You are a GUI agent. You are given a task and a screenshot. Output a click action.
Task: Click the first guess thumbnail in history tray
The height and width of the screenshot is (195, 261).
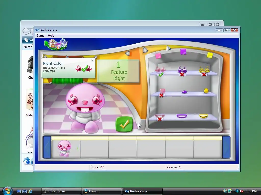64,149
